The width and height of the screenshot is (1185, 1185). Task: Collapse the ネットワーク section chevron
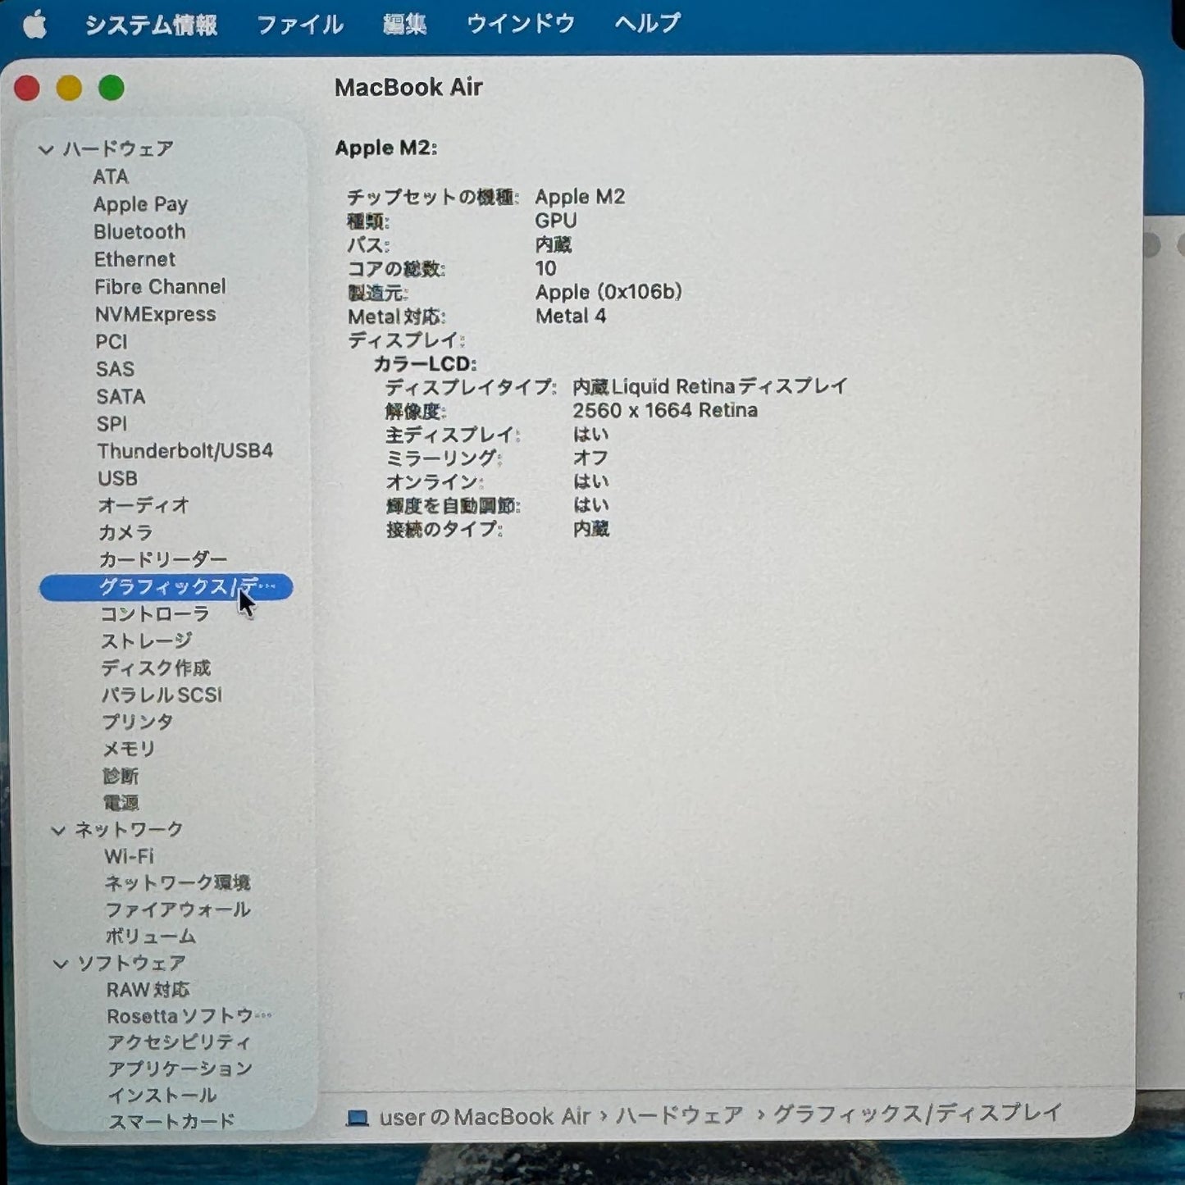click(x=58, y=831)
